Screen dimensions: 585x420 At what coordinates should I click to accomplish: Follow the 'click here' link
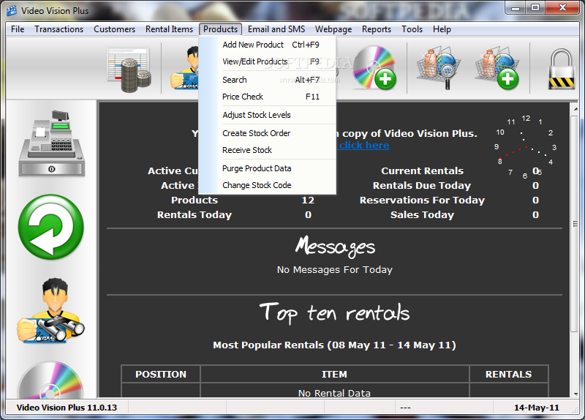[x=364, y=145]
